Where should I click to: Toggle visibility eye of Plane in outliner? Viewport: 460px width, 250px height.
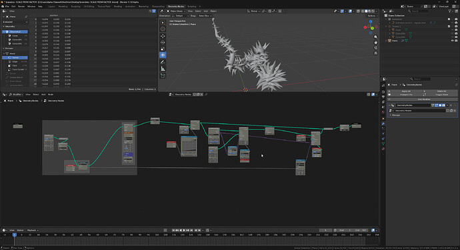pyautogui.click(x=453, y=41)
